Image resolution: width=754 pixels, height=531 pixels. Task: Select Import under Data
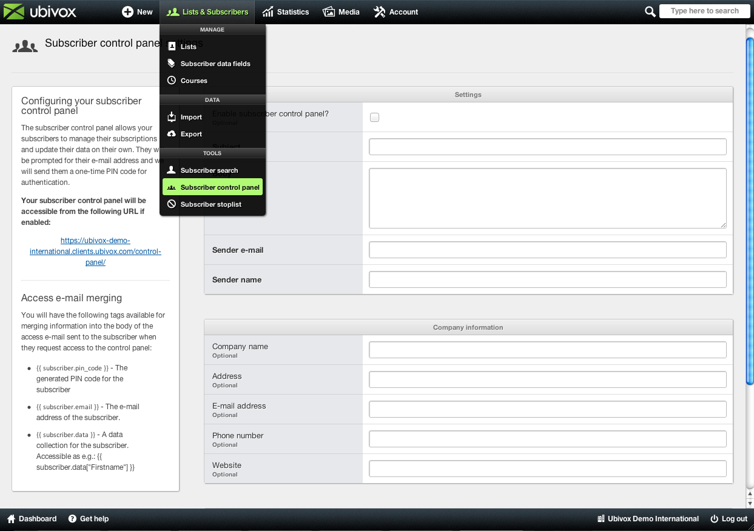[213, 117]
